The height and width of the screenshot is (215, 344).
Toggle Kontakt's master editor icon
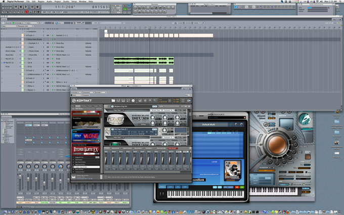pos(128,101)
